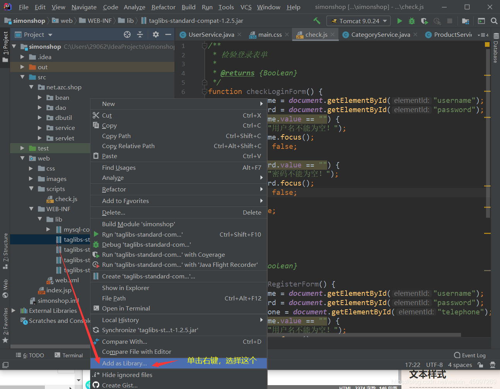Screen dimensions: 500x389
Task: Open the TODO tool window
Action: pyautogui.click(x=30, y=355)
